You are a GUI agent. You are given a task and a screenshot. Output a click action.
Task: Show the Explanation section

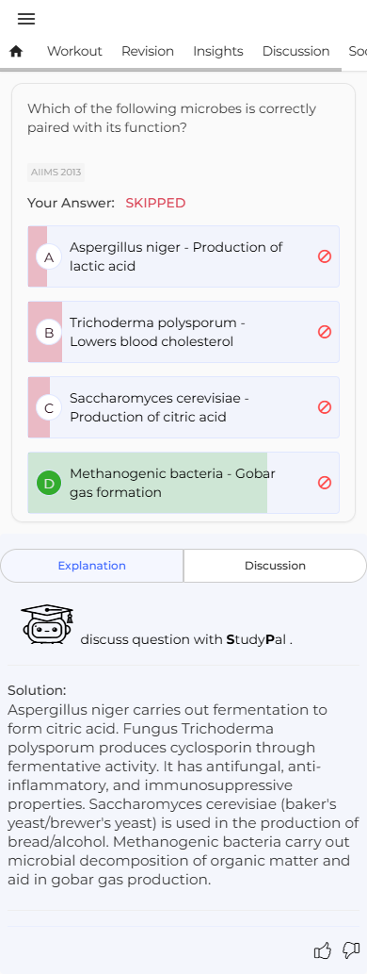tap(92, 566)
